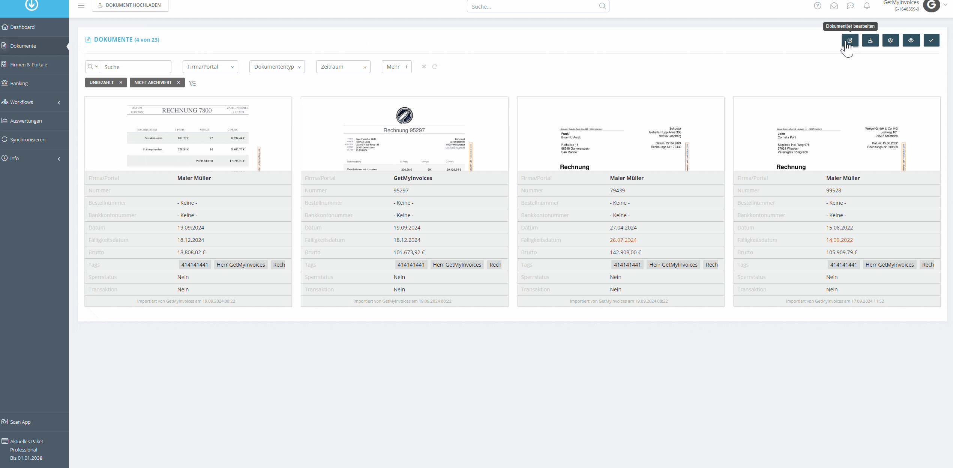Select the Dokumente sidebar item
The height and width of the screenshot is (468, 953).
pyautogui.click(x=35, y=46)
